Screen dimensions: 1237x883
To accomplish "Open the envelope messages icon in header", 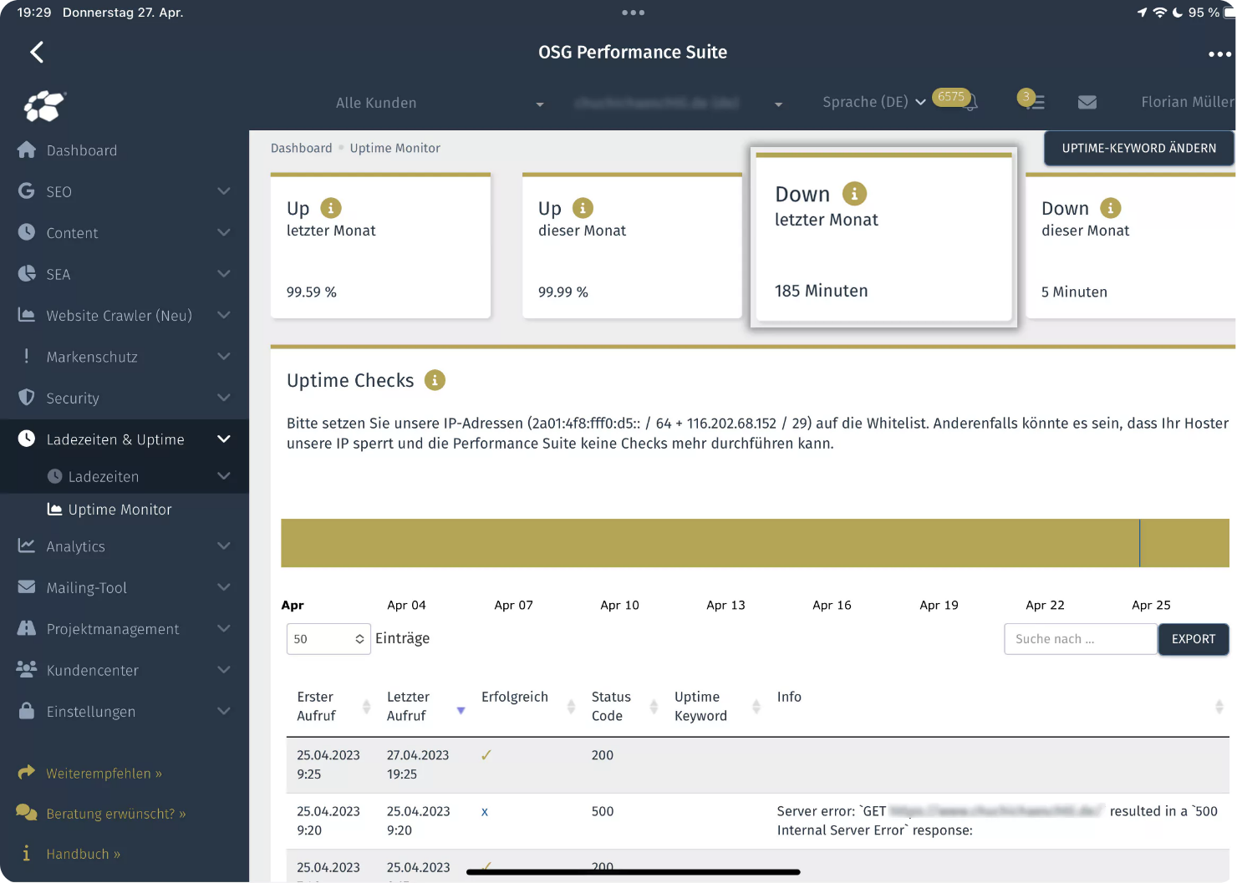I will [x=1087, y=102].
